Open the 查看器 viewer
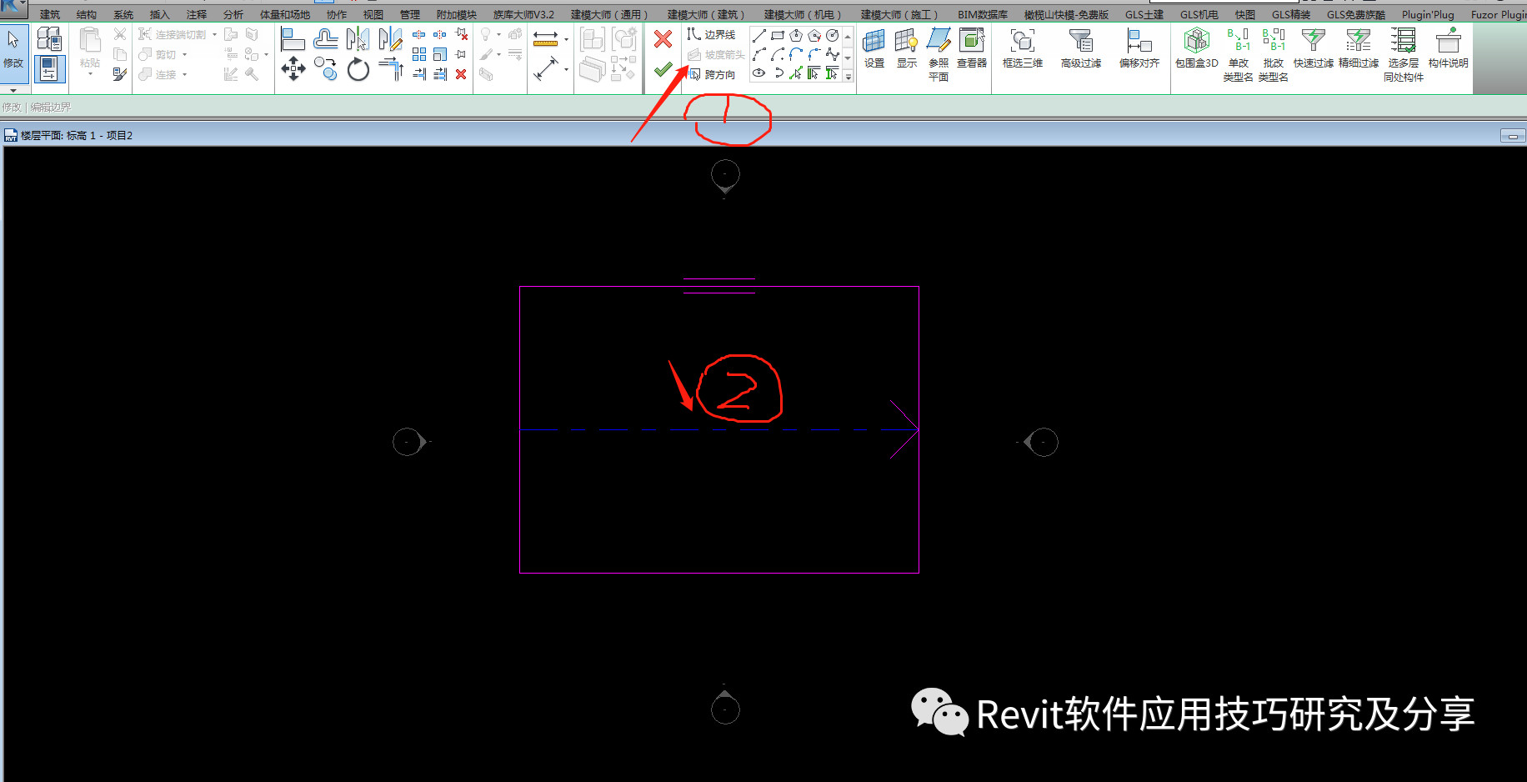This screenshot has width=1527, height=782. 972,48
